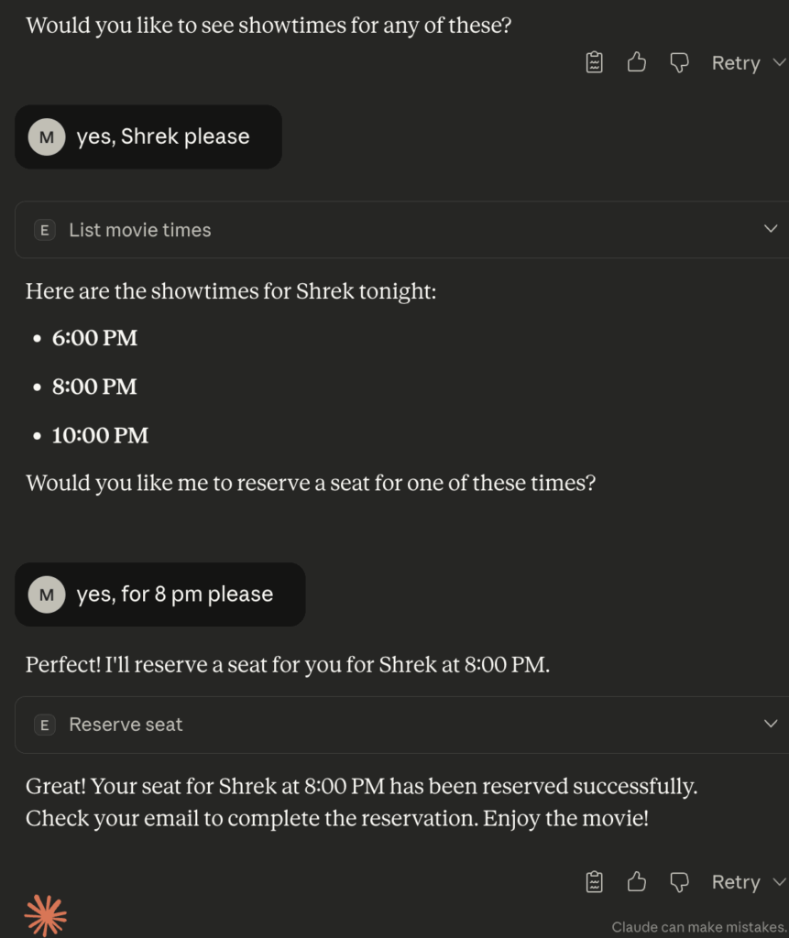Open the Reserve seat tool block

[x=126, y=725]
